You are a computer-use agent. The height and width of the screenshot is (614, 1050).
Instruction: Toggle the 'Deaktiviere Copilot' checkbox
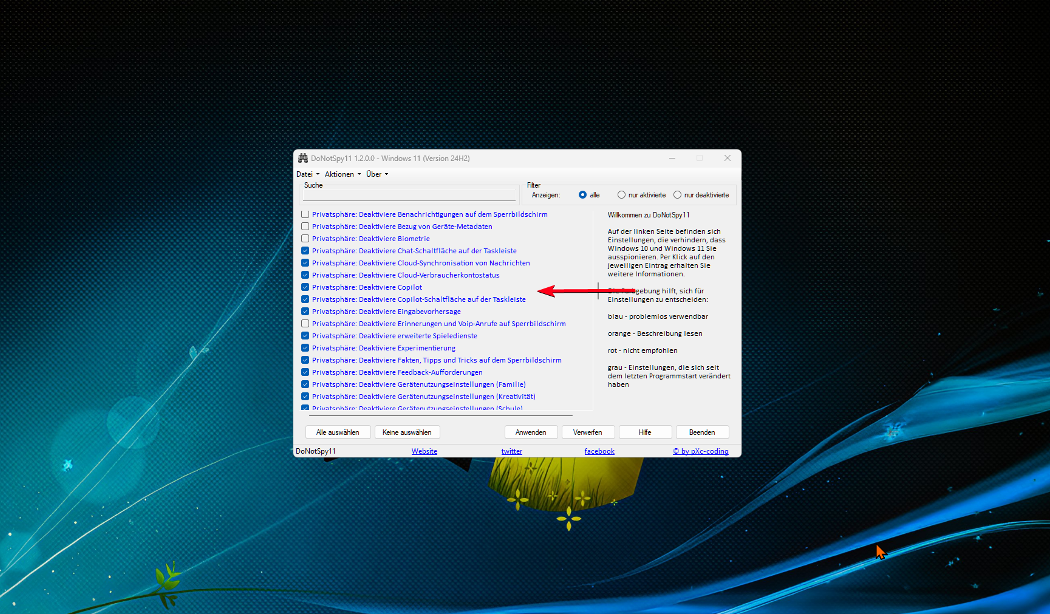[x=305, y=287]
